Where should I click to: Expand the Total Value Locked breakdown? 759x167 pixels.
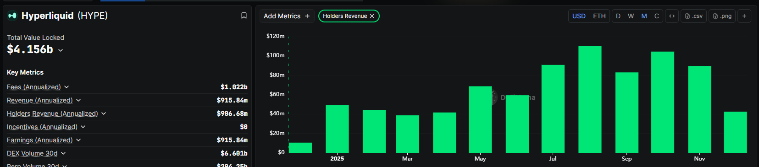(x=61, y=50)
